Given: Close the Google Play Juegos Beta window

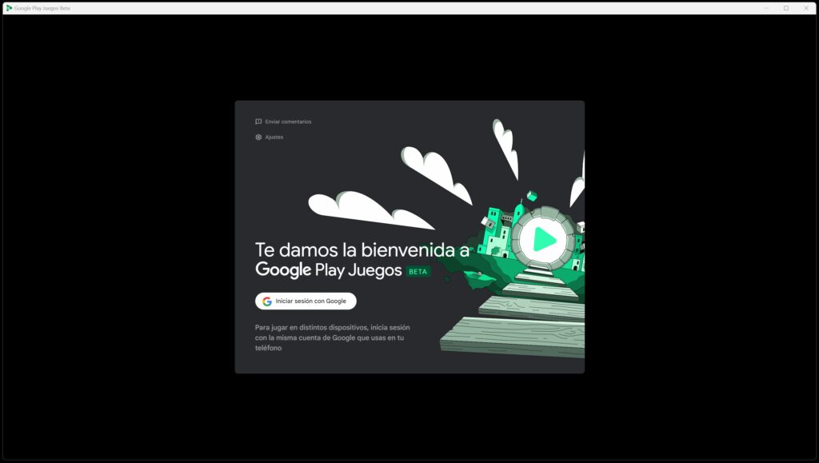Looking at the screenshot, I should tap(806, 8).
